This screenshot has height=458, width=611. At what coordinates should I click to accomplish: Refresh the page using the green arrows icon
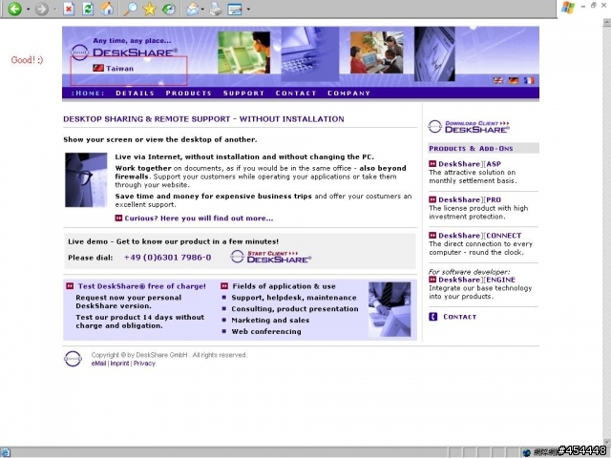(x=88, y=9)
